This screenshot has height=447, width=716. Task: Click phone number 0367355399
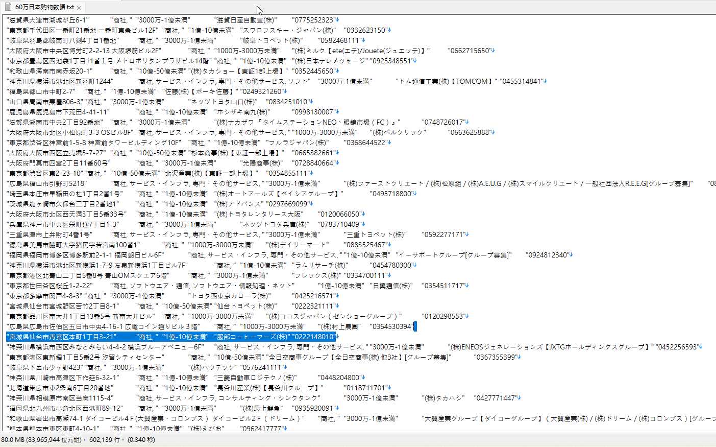click(495, 357)
